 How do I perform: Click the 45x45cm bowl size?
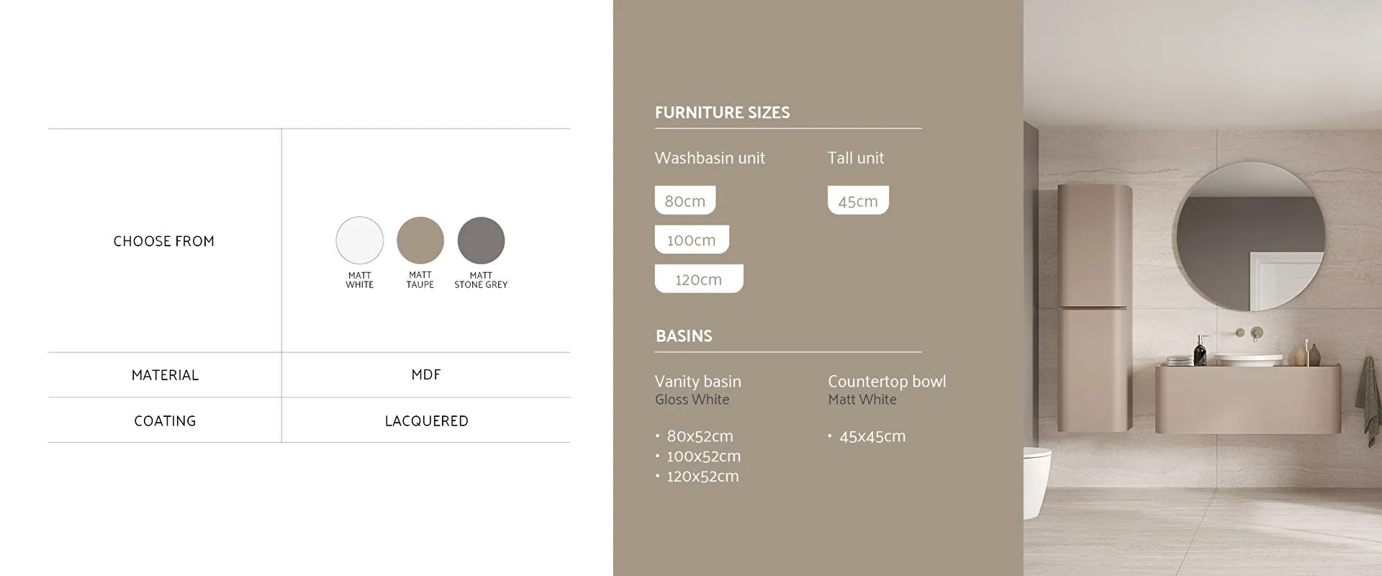coord(872,436)
